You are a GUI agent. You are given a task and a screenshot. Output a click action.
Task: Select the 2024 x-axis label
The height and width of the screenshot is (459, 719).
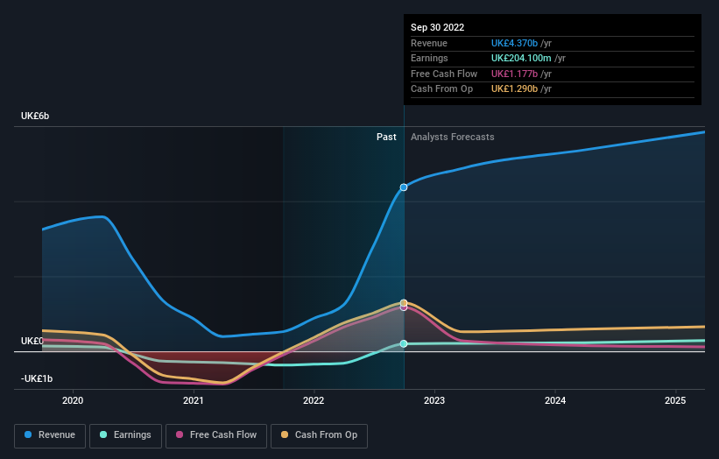coord(555,400)
